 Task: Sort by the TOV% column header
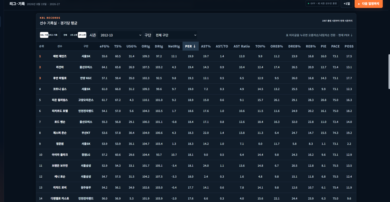(x=260, y=46)
